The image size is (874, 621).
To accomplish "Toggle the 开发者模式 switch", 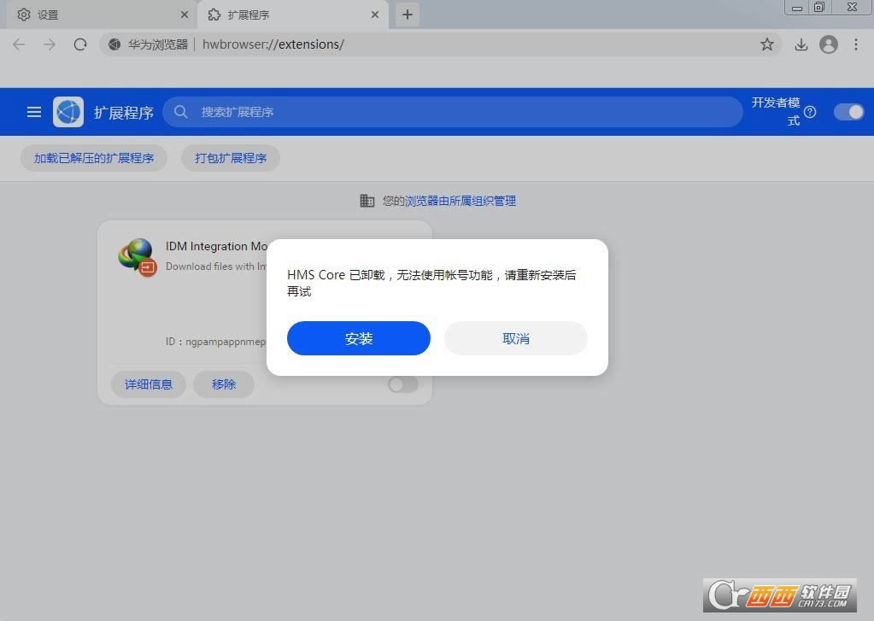I will [848, 112].
